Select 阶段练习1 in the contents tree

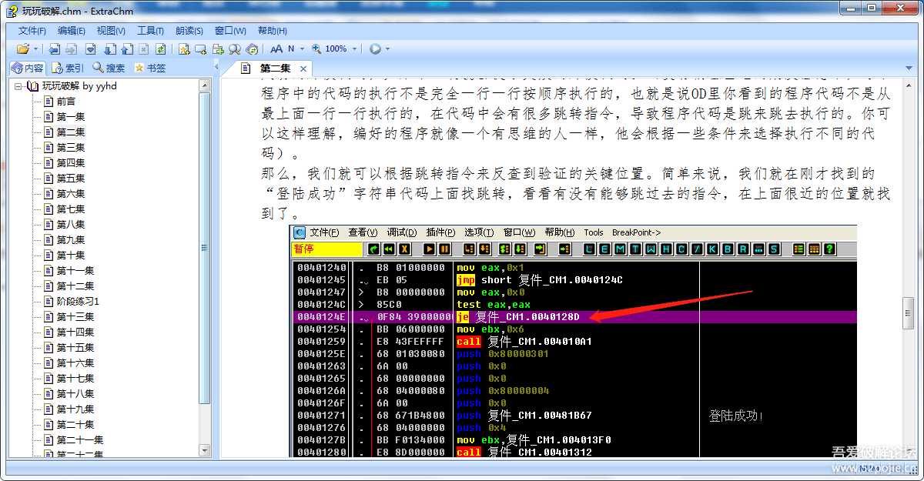click(78, 301)
